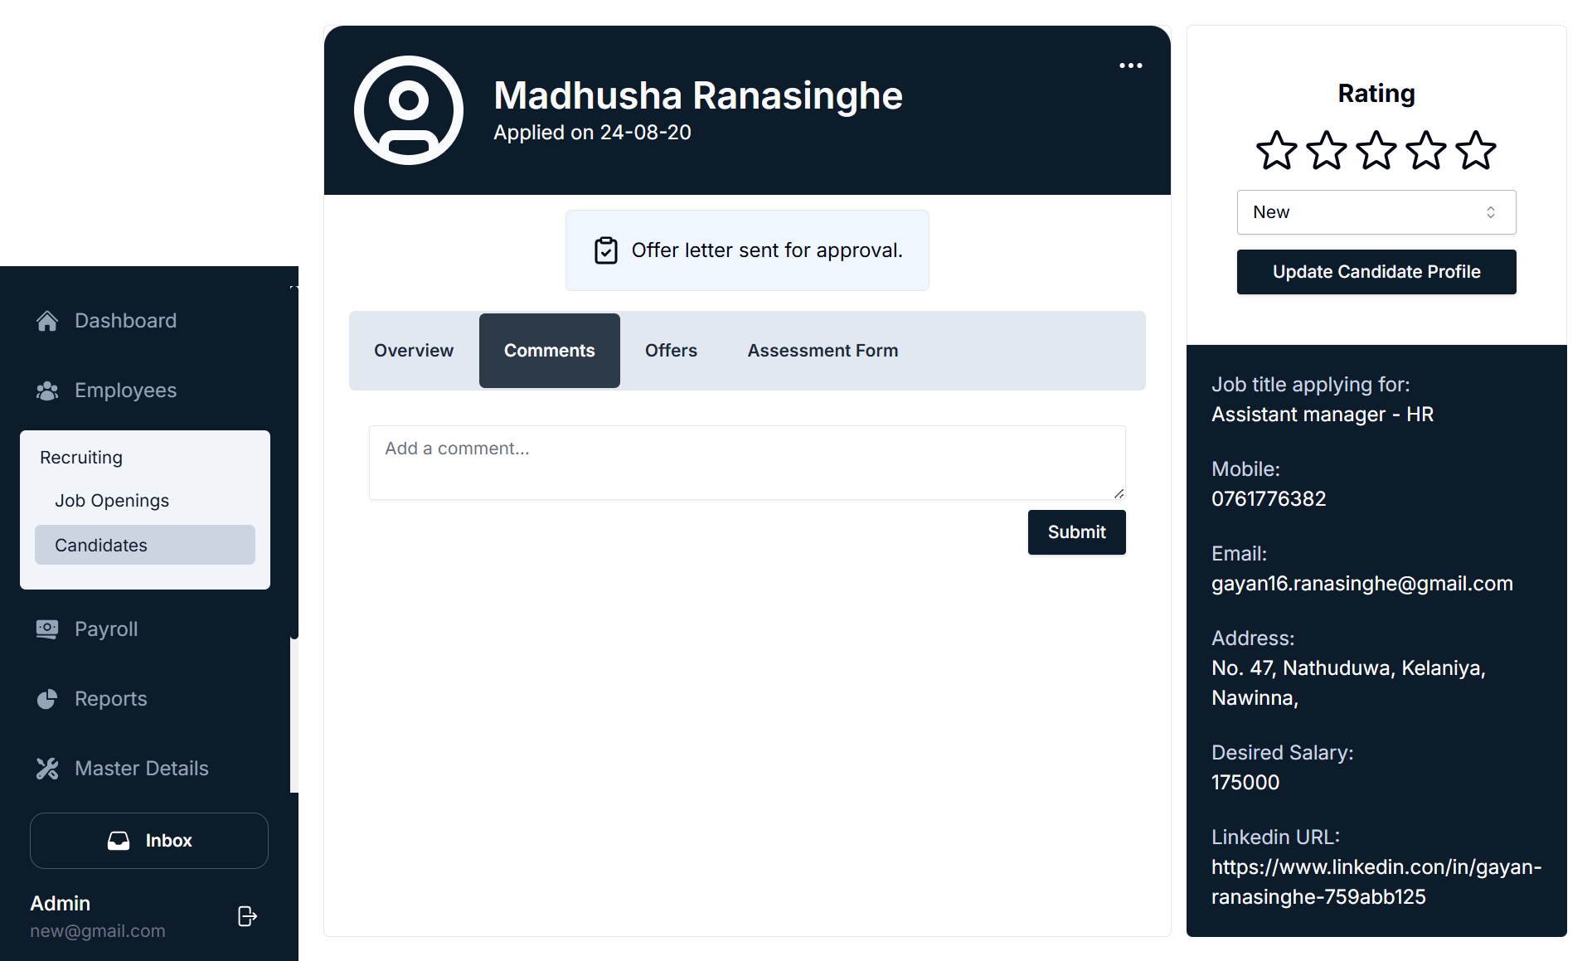Click the candidate avatar icon
The height and width of the screenshot is (961, 1592).
pos(408,109)
